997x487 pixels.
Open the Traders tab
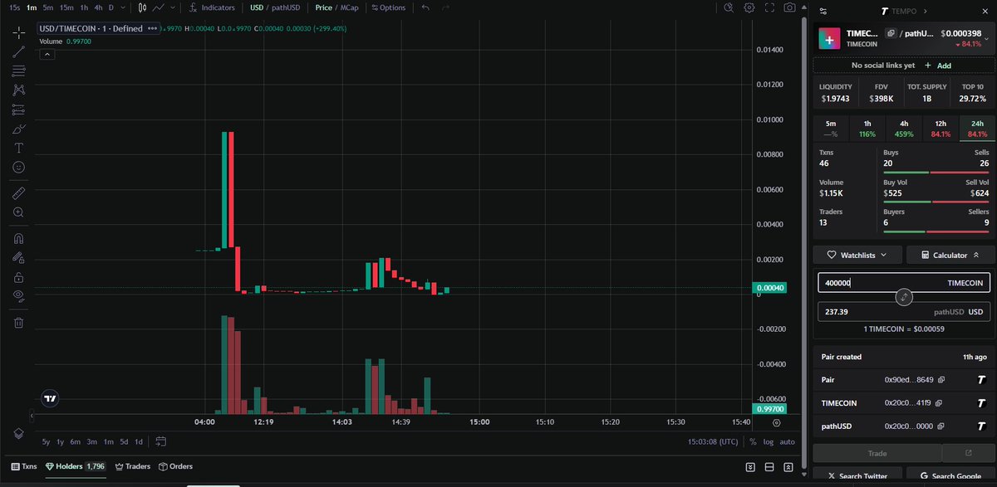tap(133, 466)
